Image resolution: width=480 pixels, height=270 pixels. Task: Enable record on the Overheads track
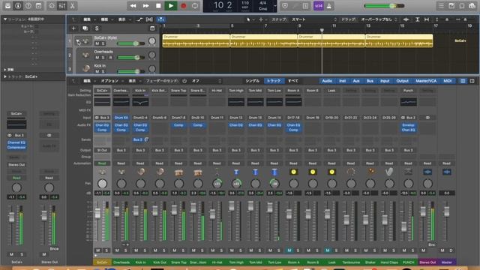[110, 58]
